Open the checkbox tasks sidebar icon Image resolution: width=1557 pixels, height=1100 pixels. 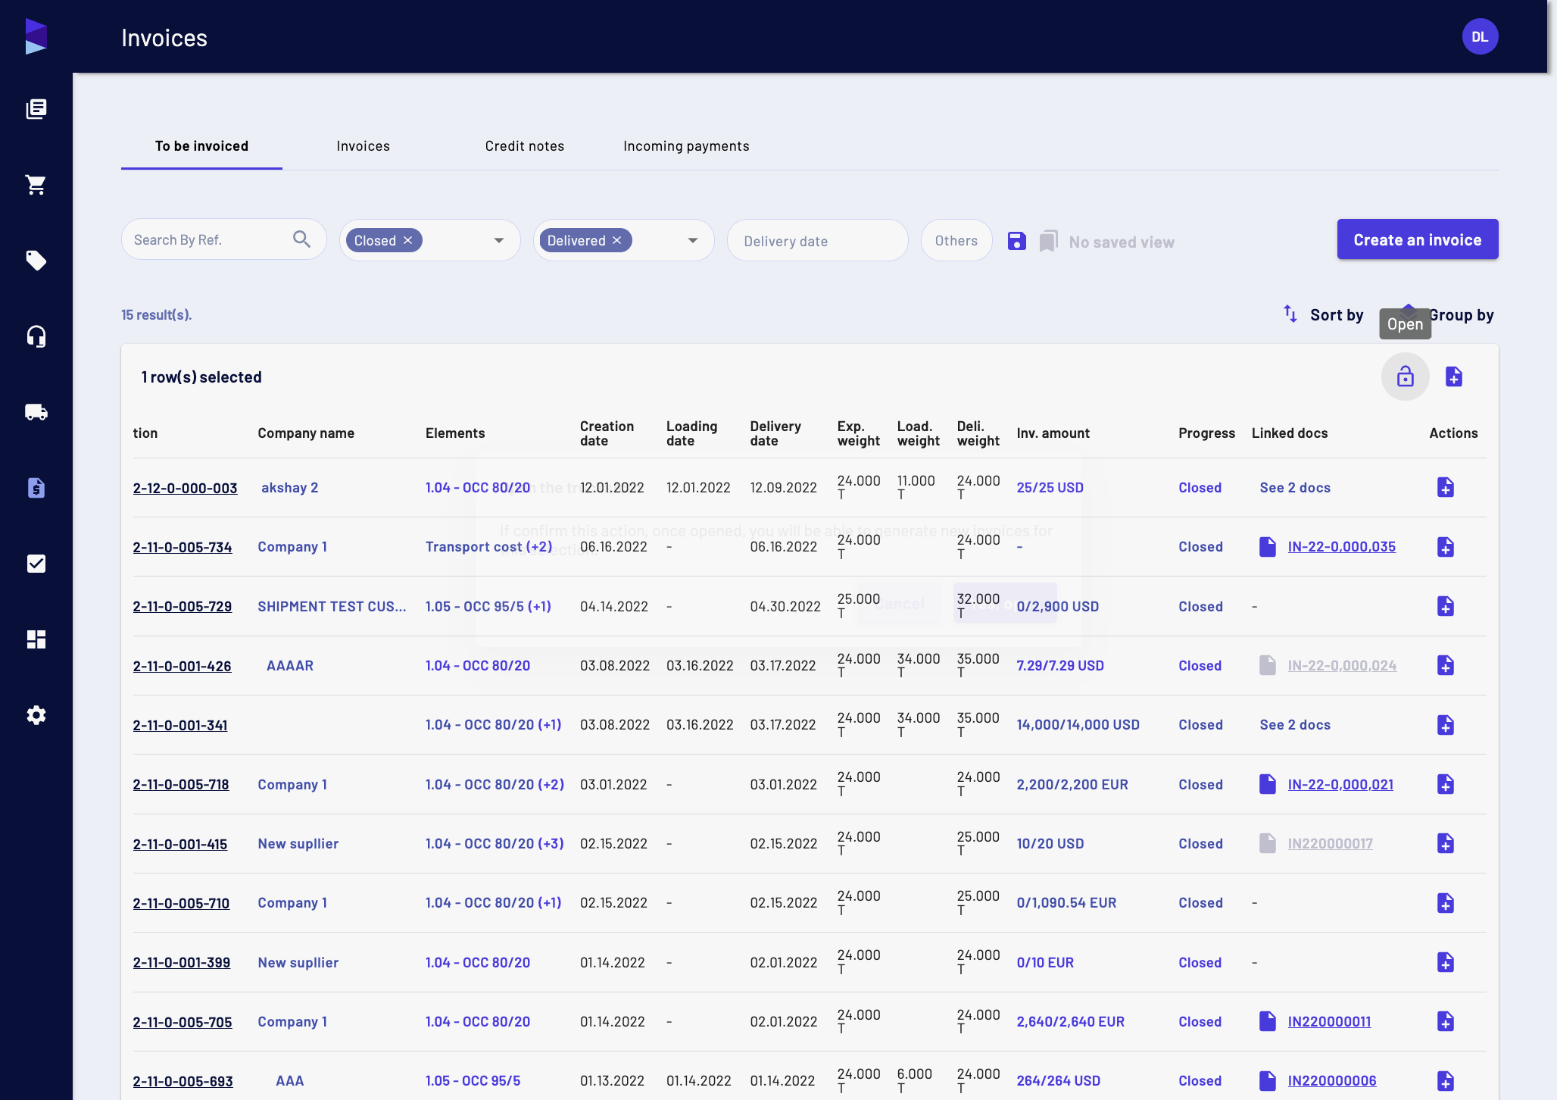click(36, 564)
